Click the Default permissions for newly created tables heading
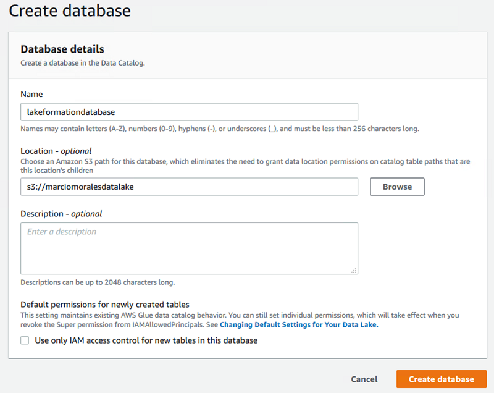 (x=105, y=305)
